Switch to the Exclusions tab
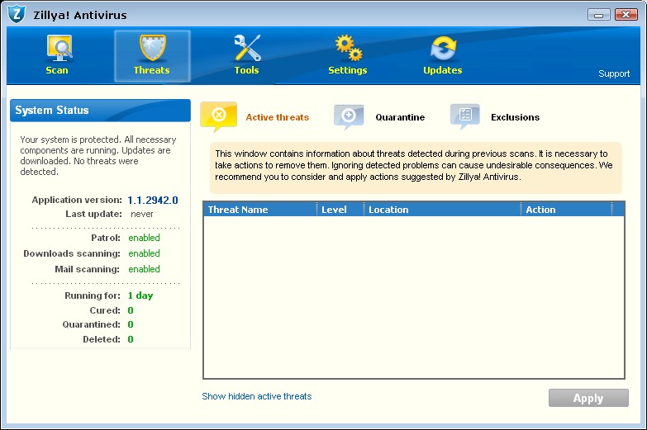This screenshot has width=647, height=430. tap(515, 117)
